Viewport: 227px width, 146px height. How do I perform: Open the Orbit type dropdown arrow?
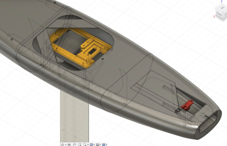point(66,145)
